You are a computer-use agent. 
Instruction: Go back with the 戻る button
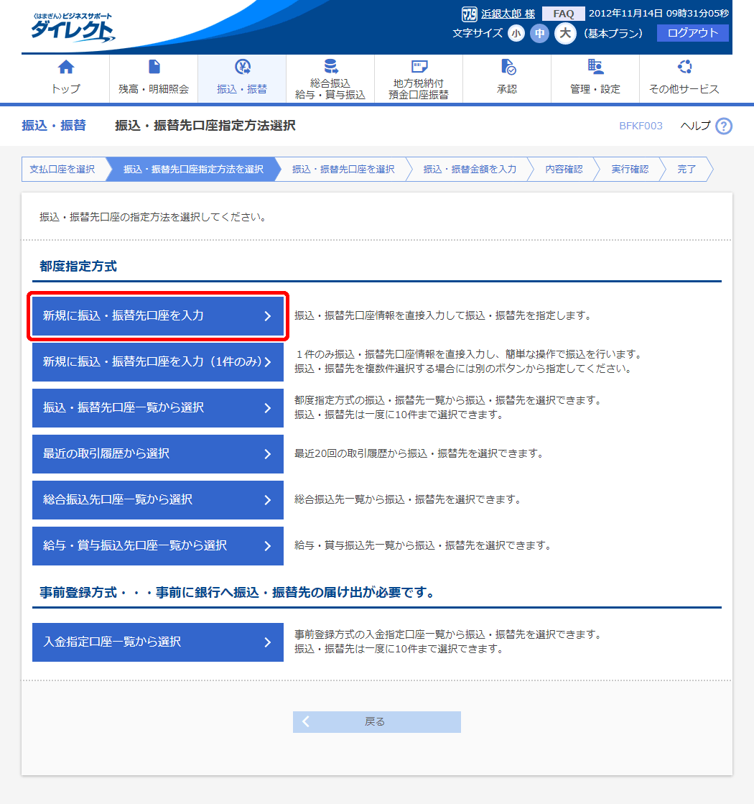coord(376,722)
